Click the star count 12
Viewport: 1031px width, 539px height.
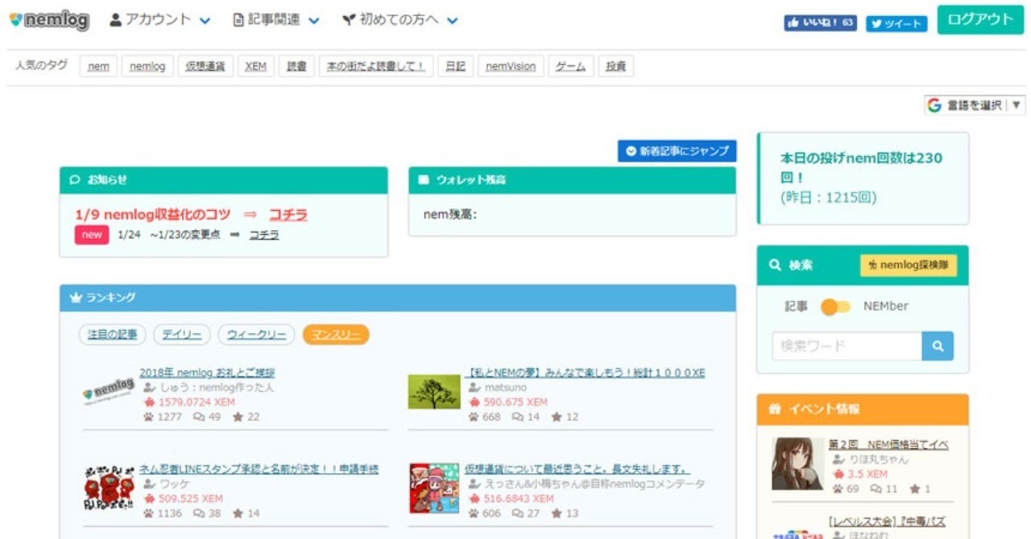tap(565, 417)
